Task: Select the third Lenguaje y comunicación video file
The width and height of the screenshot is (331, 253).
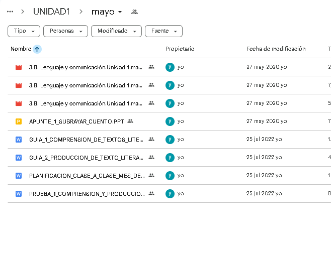Action: pyautogui.click(x=86, y=103)
